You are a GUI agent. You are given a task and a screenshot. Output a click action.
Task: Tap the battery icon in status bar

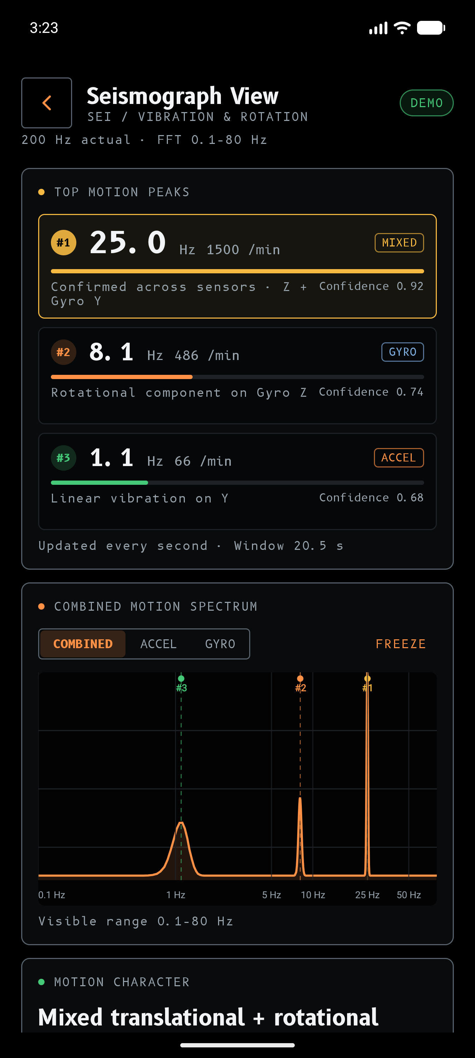(x=431, y=28)
